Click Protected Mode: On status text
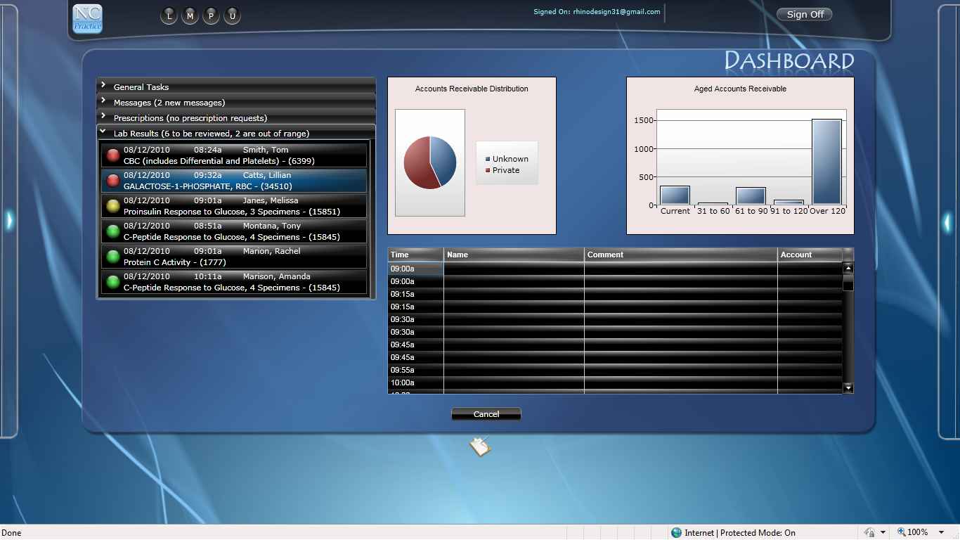Image resolution: width=960 pixels, height=540 pixels. 758,533
